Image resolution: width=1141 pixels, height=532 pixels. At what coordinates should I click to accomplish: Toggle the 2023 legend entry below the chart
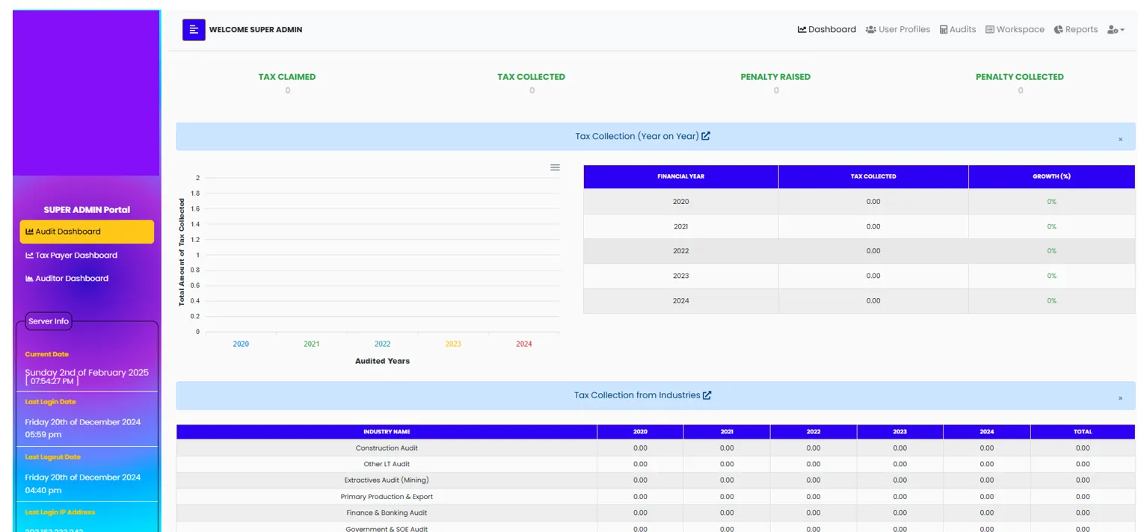pos(453,344)
